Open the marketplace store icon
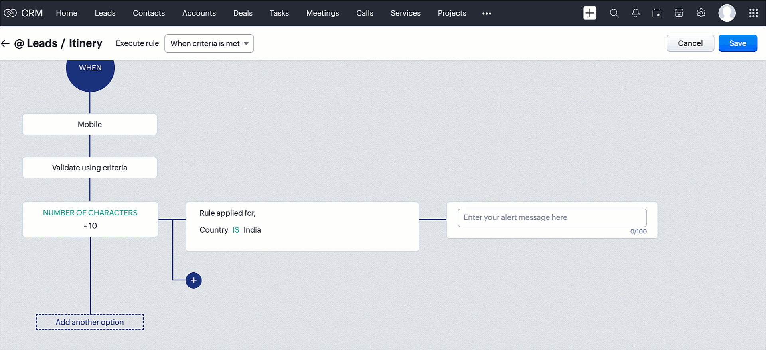766x350 pixels. point(679,13)
